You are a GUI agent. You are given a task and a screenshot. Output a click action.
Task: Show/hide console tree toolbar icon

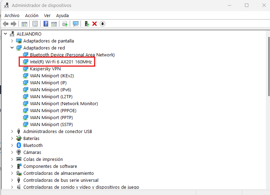tap(24, 24)
